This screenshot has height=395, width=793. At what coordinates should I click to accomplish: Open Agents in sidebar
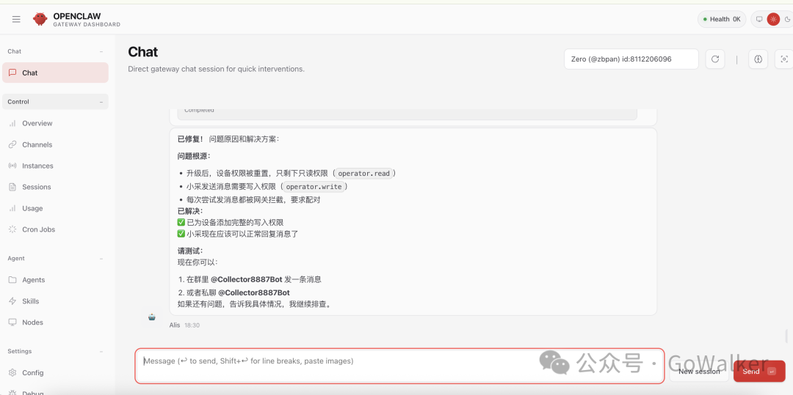[x=55, y=280]
